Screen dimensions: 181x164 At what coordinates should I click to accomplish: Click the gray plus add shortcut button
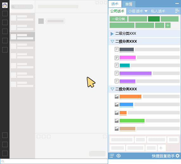pos(161,148)
